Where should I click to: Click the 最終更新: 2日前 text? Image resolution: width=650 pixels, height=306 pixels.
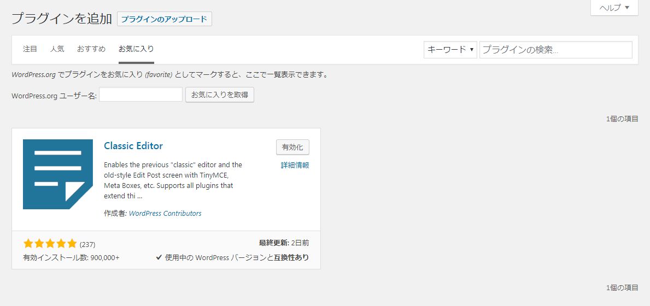coord(284,243)
